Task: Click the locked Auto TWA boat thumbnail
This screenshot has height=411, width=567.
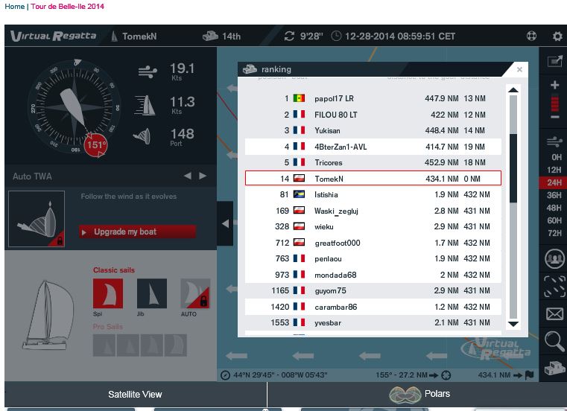Action: coord(37,219)
